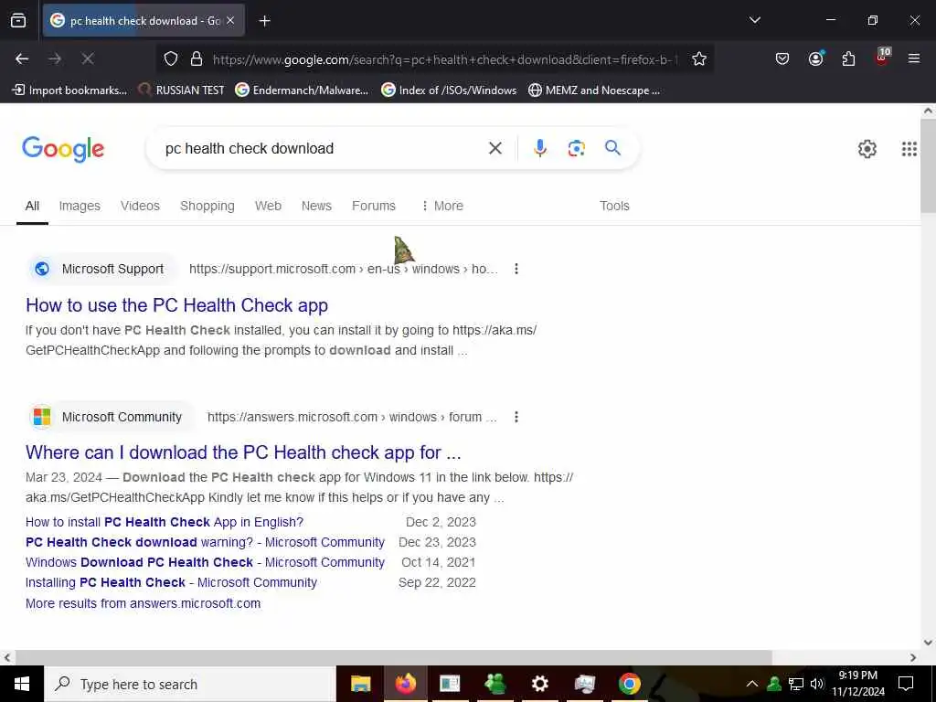
Task: Click the Google logo
Action: (63, 149)
